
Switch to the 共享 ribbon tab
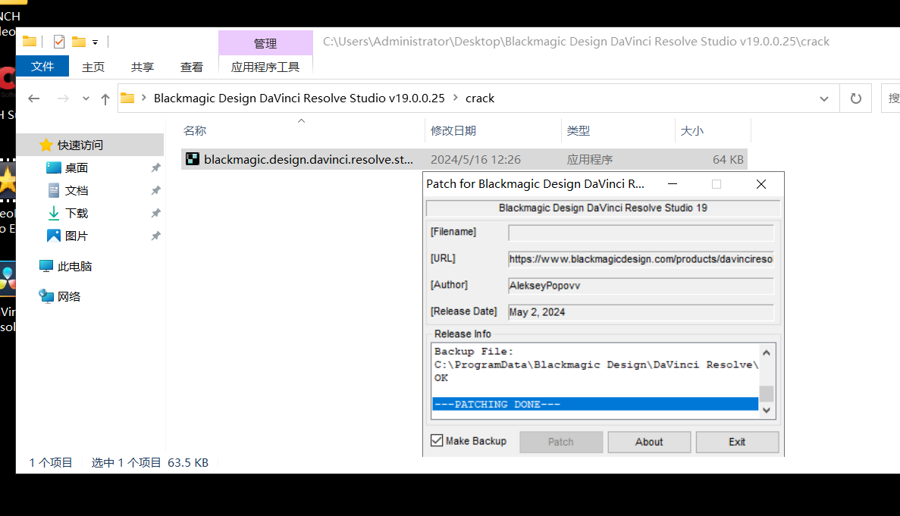tap(143, 67)
